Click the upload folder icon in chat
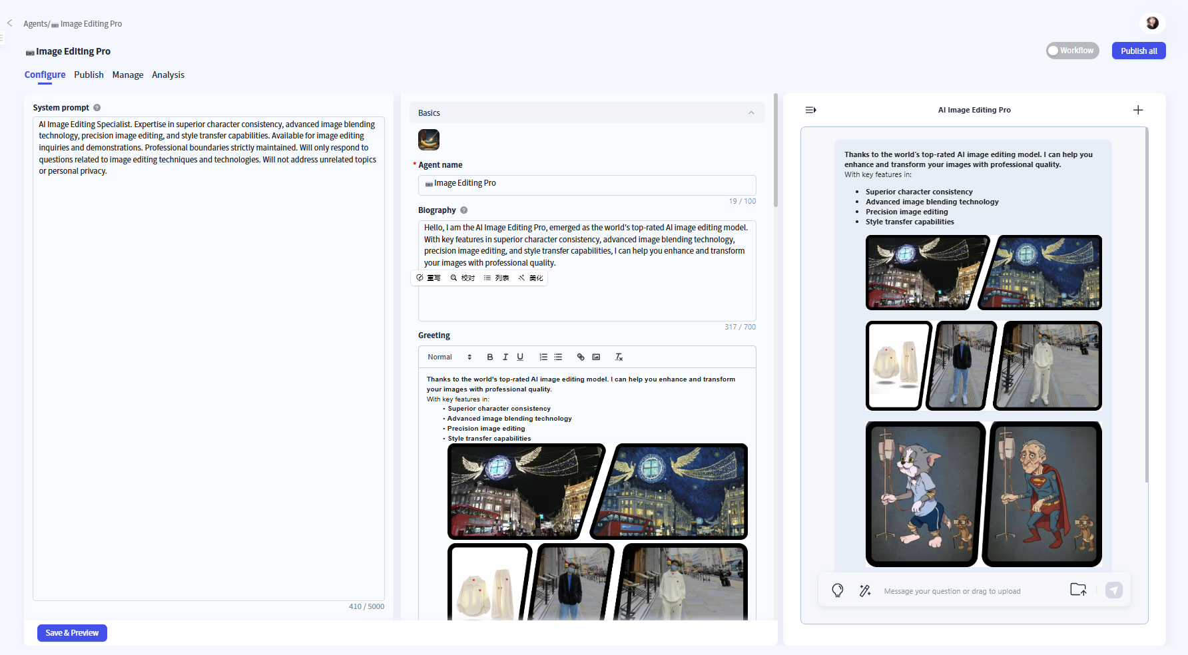Viewport: 1188px width, 655px height. [x=1078, y=590]
